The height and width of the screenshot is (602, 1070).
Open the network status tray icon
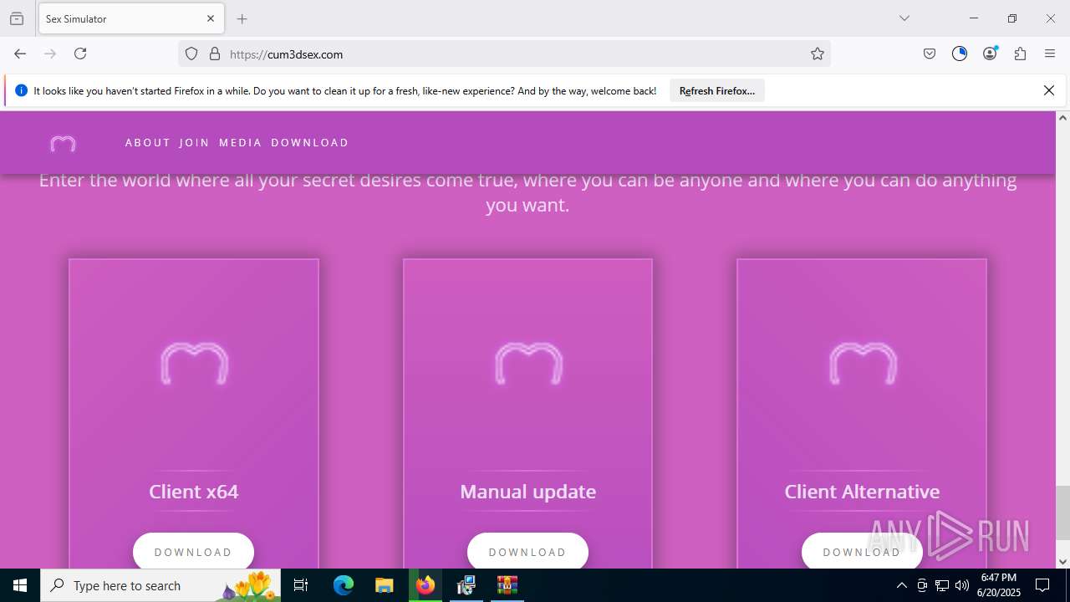click(x=942, y=585)
